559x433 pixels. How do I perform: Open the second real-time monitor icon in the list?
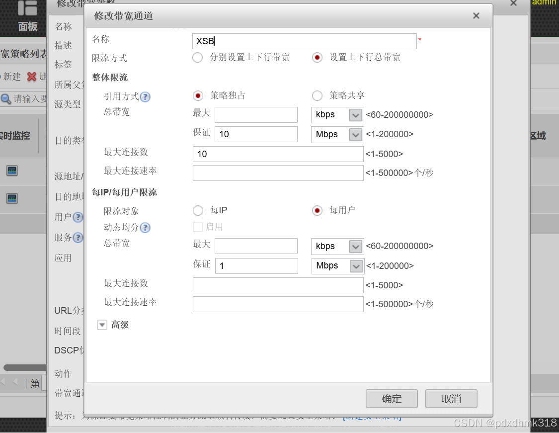pyautogui.click(x=12, y=198)
